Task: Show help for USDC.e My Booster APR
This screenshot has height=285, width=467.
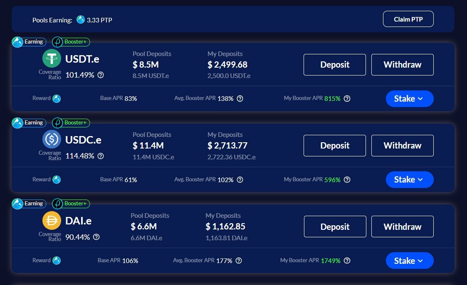Action: [x=347, y=180]
